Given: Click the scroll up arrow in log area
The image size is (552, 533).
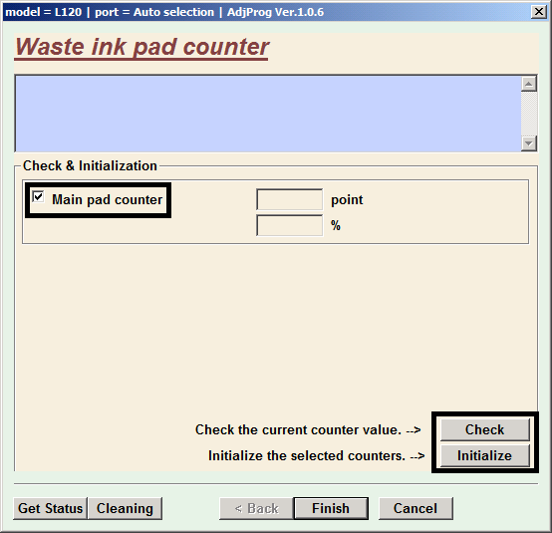Looking at the screenshot, I should (x=529, y=84).
